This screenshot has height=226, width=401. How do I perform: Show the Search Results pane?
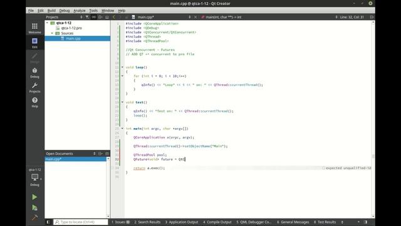pos(147,222)
